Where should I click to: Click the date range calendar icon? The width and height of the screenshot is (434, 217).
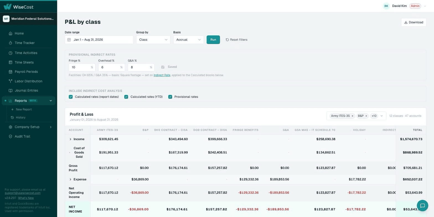click(x=69, y=40)
